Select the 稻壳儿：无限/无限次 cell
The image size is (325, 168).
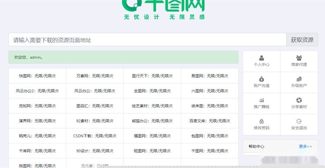click(37, 136)
